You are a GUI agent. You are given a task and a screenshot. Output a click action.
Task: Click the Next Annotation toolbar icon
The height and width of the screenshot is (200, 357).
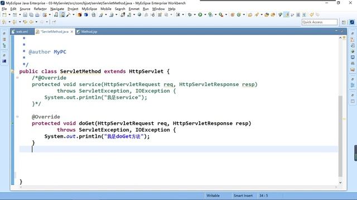4,22
